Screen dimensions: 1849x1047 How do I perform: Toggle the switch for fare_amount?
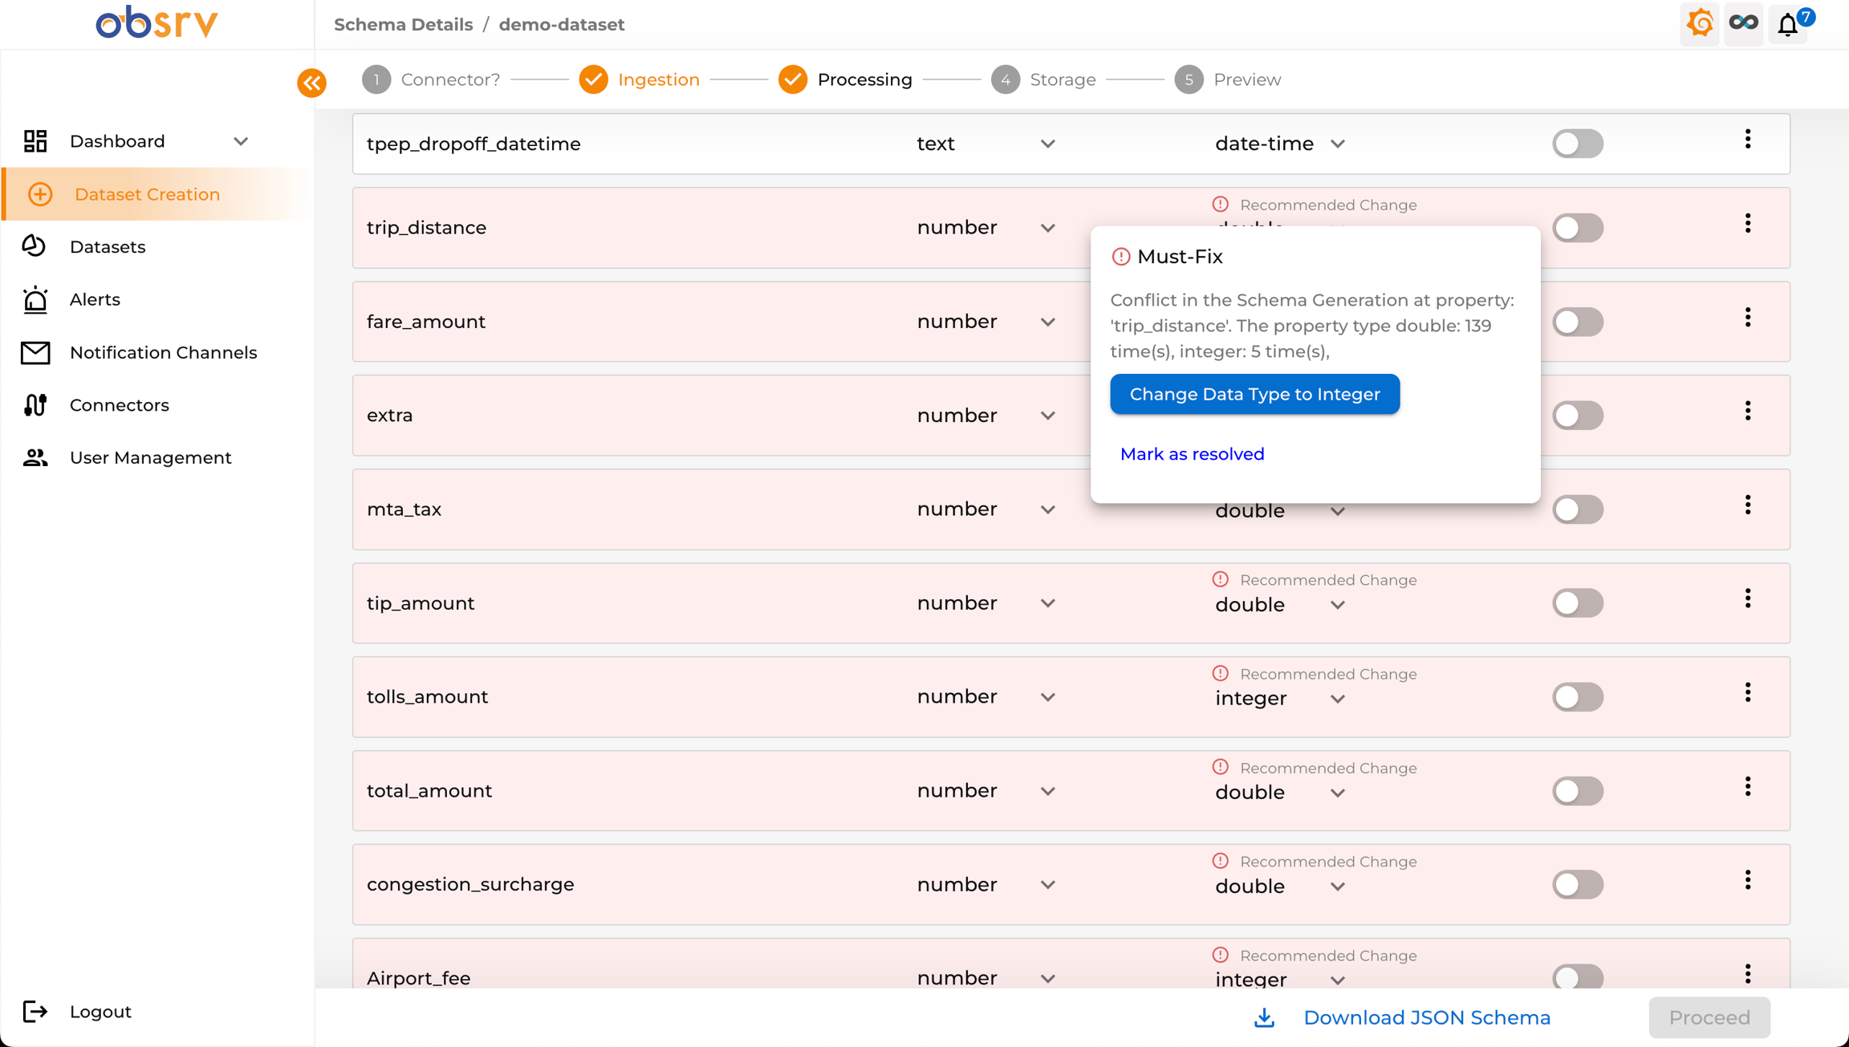tap(1578, 322)
